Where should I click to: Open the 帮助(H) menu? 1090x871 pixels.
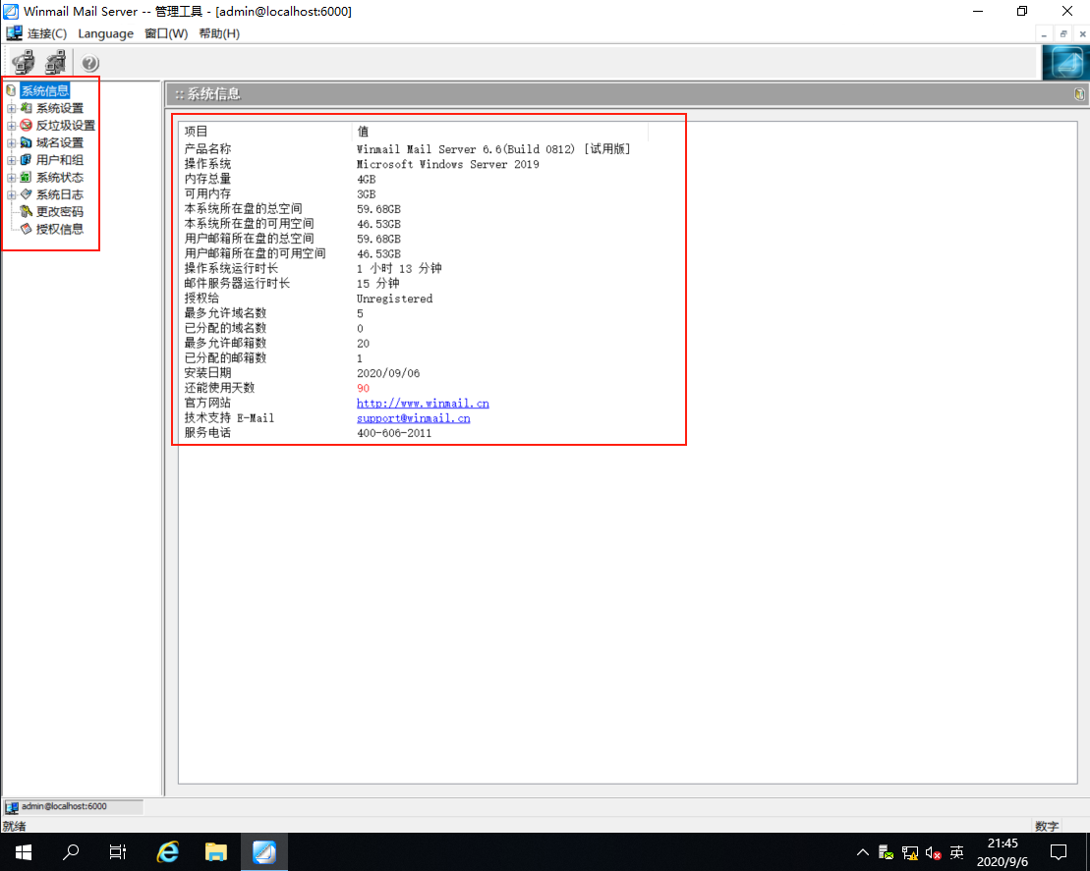(219, 33)
